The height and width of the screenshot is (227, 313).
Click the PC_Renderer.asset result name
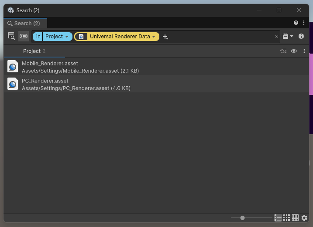[x=45, y=81]
